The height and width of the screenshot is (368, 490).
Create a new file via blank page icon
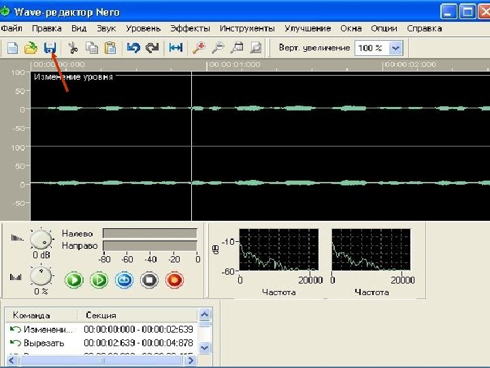pos(13,48)
